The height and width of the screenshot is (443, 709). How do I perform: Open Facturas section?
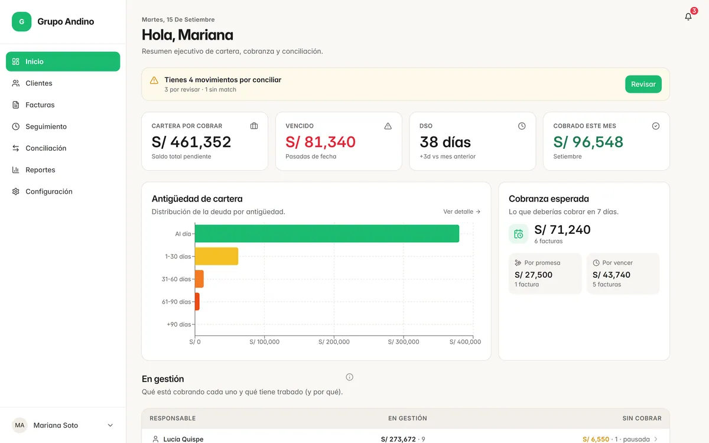[x=63, y=105]
